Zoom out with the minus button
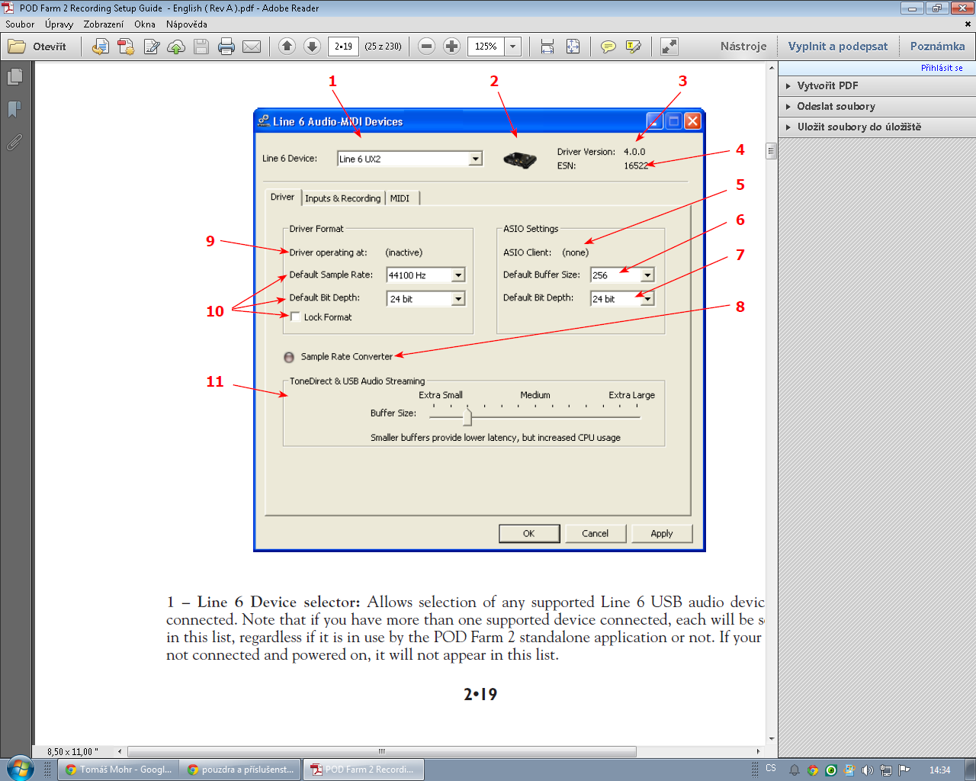976x781 pixels. pos(427,47)
